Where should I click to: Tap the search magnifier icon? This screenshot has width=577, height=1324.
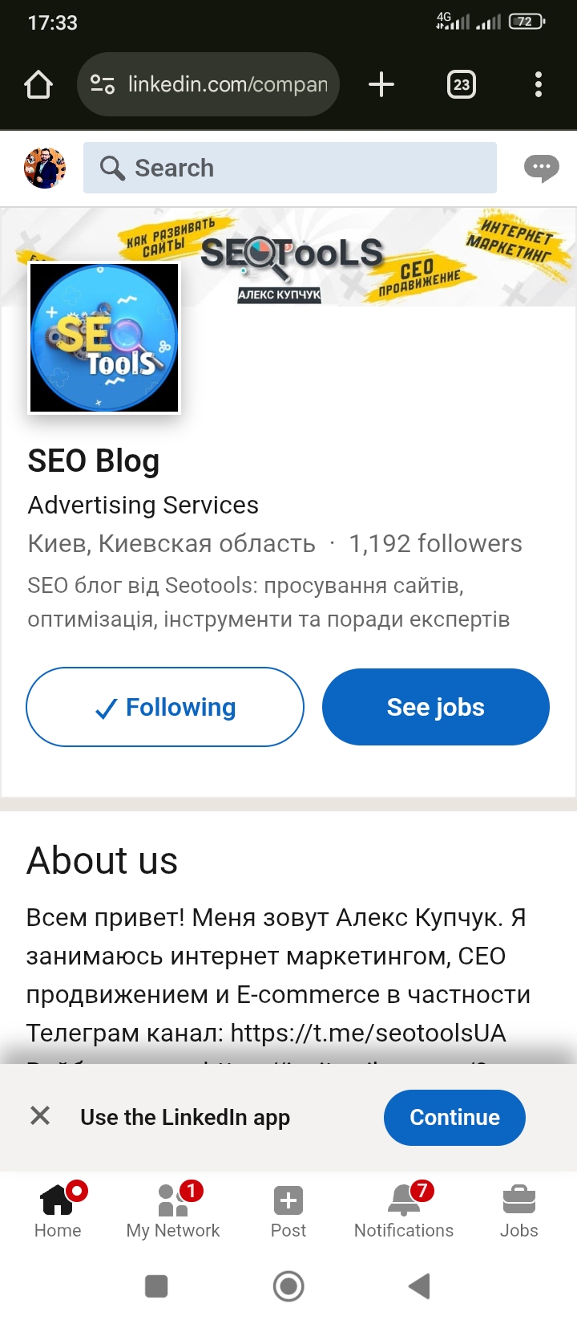coord(112,168)
